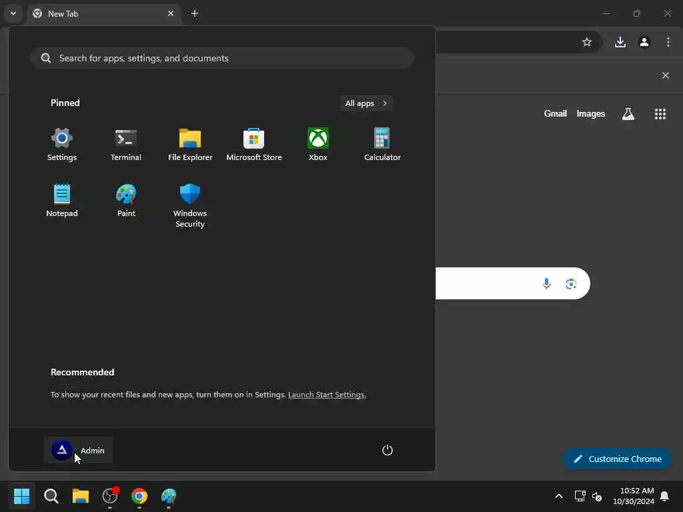Click the network status tray icon
Viewport: 683px width, 512px height.
point(580,496)
